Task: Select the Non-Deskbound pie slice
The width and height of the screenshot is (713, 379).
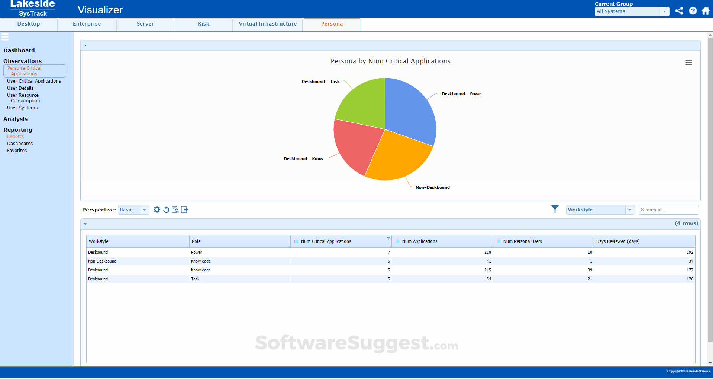Action: (400, 156)
